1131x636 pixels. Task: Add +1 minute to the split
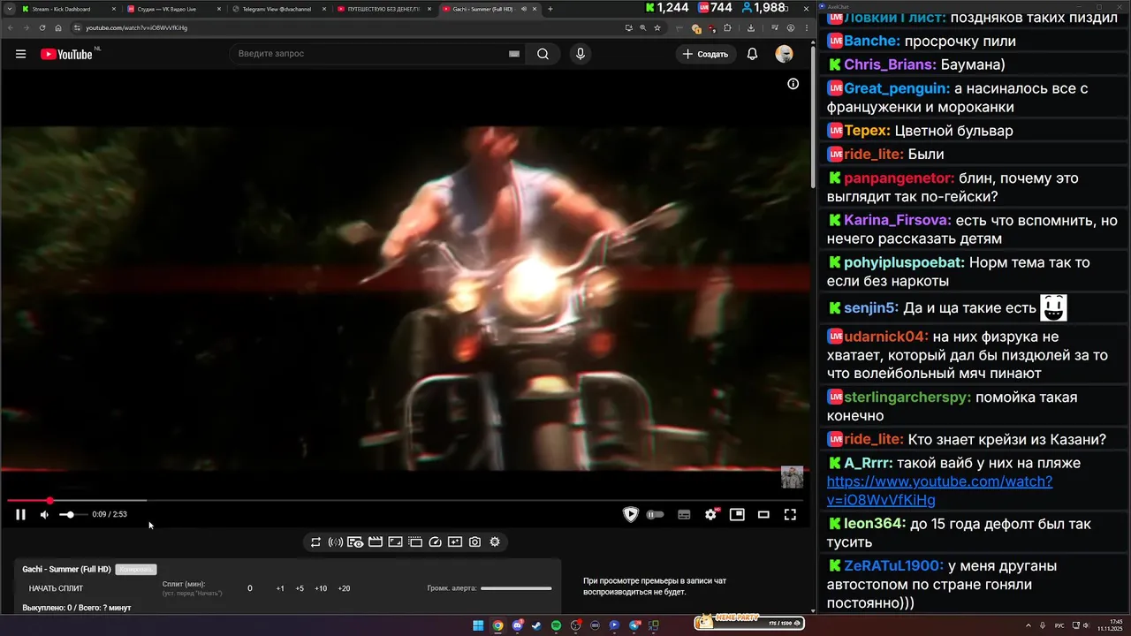click(280, 588)
